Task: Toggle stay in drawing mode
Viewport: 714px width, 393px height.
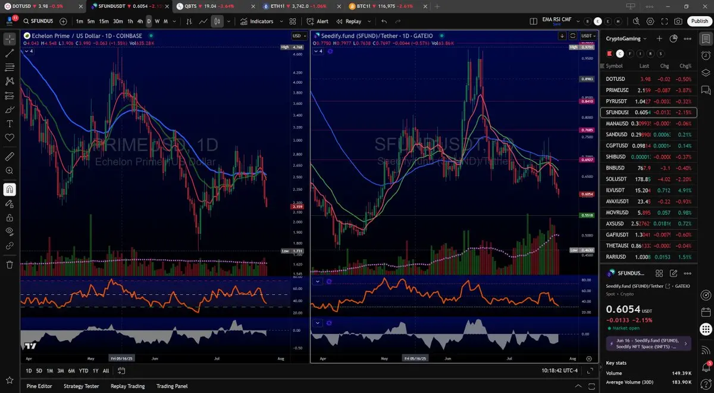Action: pyautogui.click(x=10, y=203)
